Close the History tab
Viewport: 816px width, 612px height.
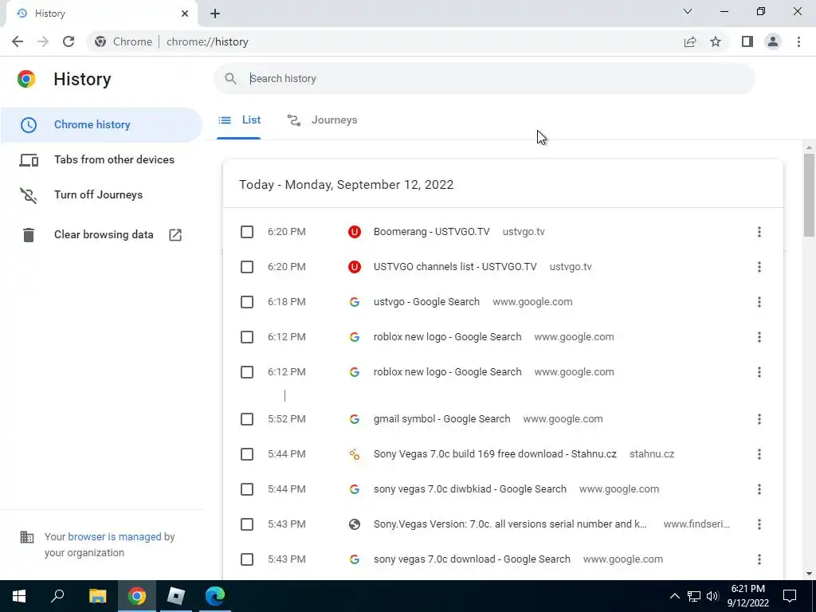[x=185, y=14]
